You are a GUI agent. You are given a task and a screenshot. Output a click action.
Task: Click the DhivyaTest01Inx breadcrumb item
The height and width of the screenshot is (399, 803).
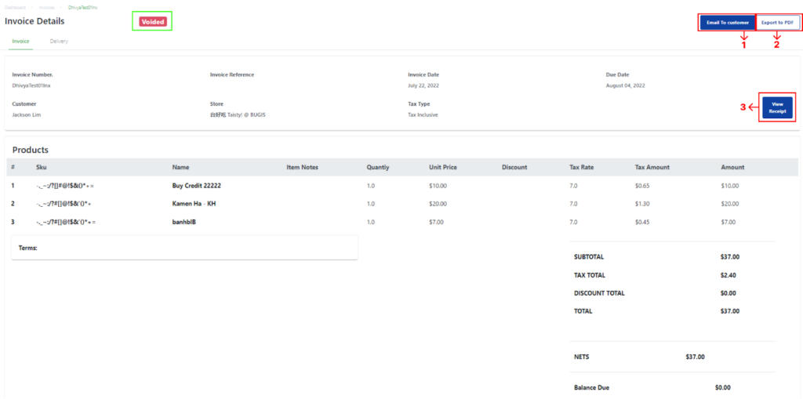[x=83, y=8]
